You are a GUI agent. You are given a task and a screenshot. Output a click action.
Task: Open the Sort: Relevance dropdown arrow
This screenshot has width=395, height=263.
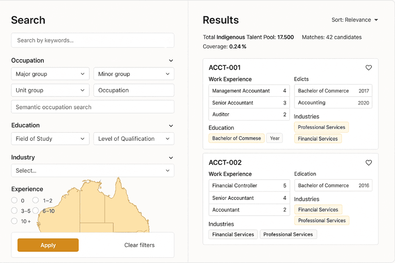click(377, 20)
